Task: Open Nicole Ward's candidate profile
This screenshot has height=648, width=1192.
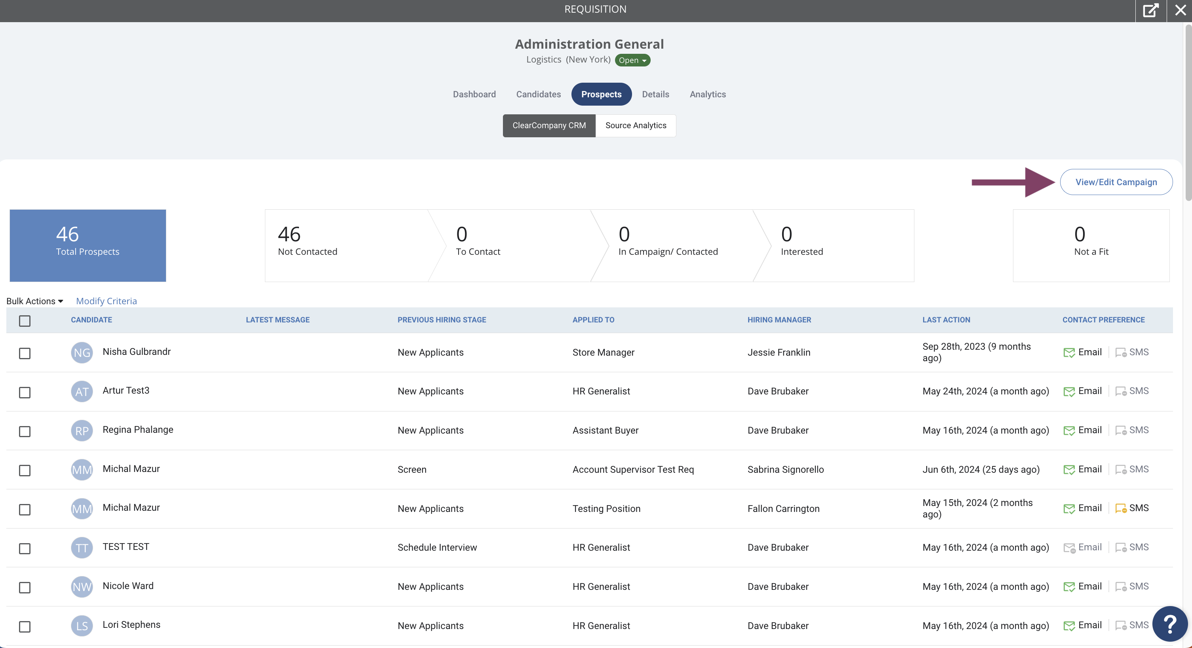Action: [128, 586]
